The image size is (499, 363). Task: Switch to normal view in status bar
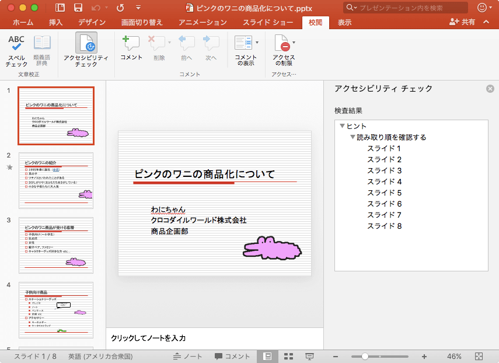pyautogui.click(x=268, y=356)
